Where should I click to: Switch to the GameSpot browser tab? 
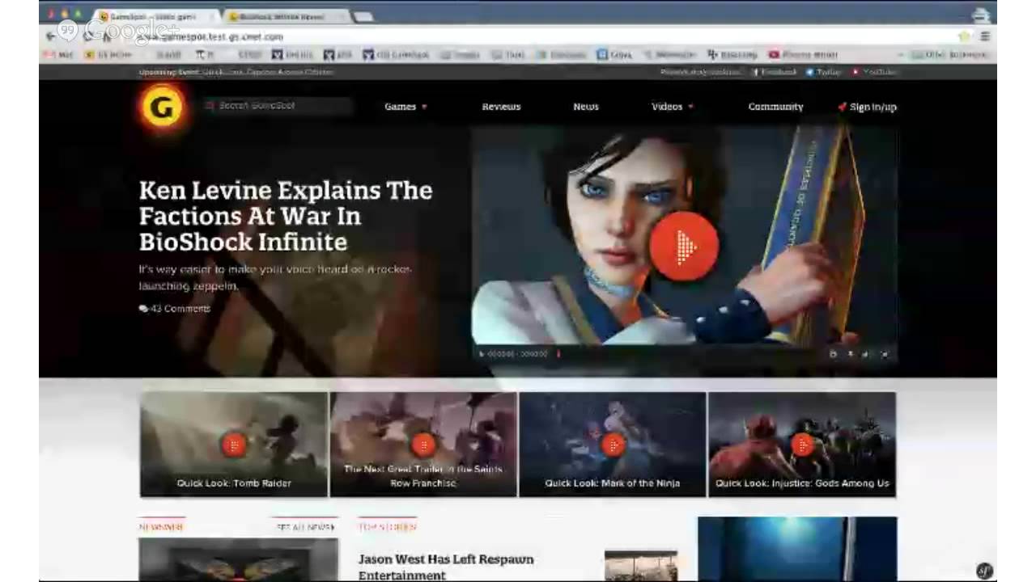(x=155, y=17)
